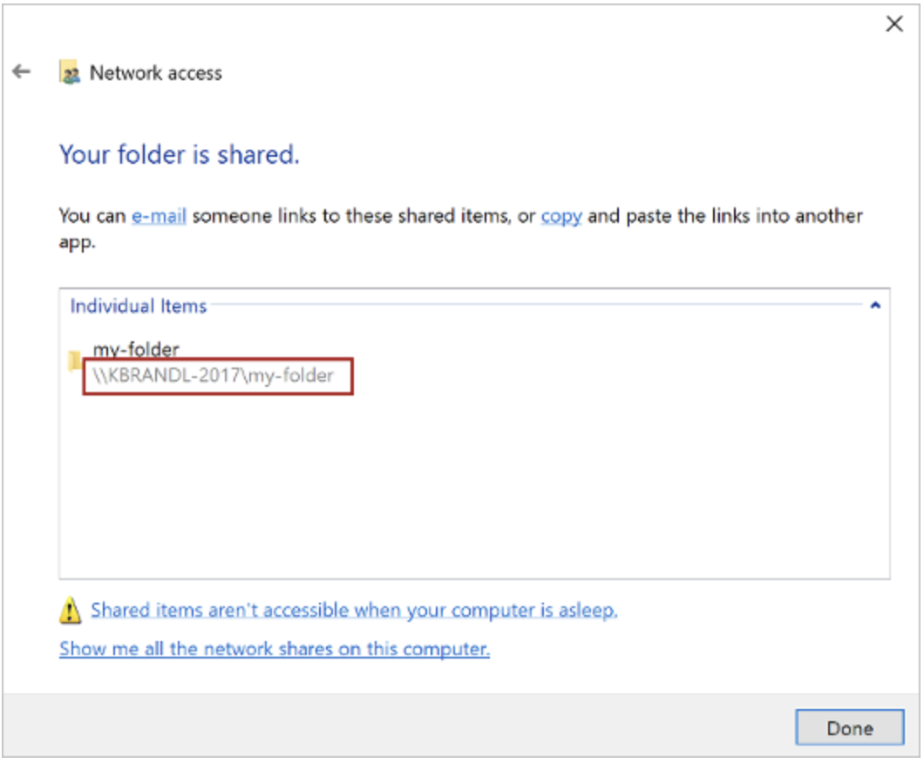This screenshot has width=924, height=763.
Task: Click the Individual Items group header
Action: tap(139, 306)
